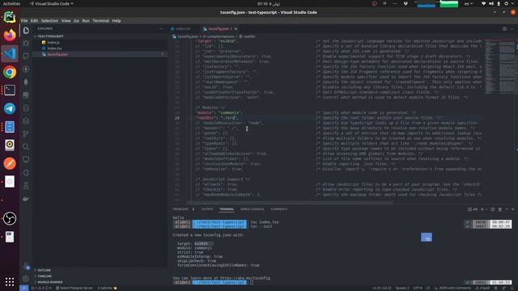This screenshot has height=291, width=518.
Task: Open the Run menu
Action: pos(86,21)
